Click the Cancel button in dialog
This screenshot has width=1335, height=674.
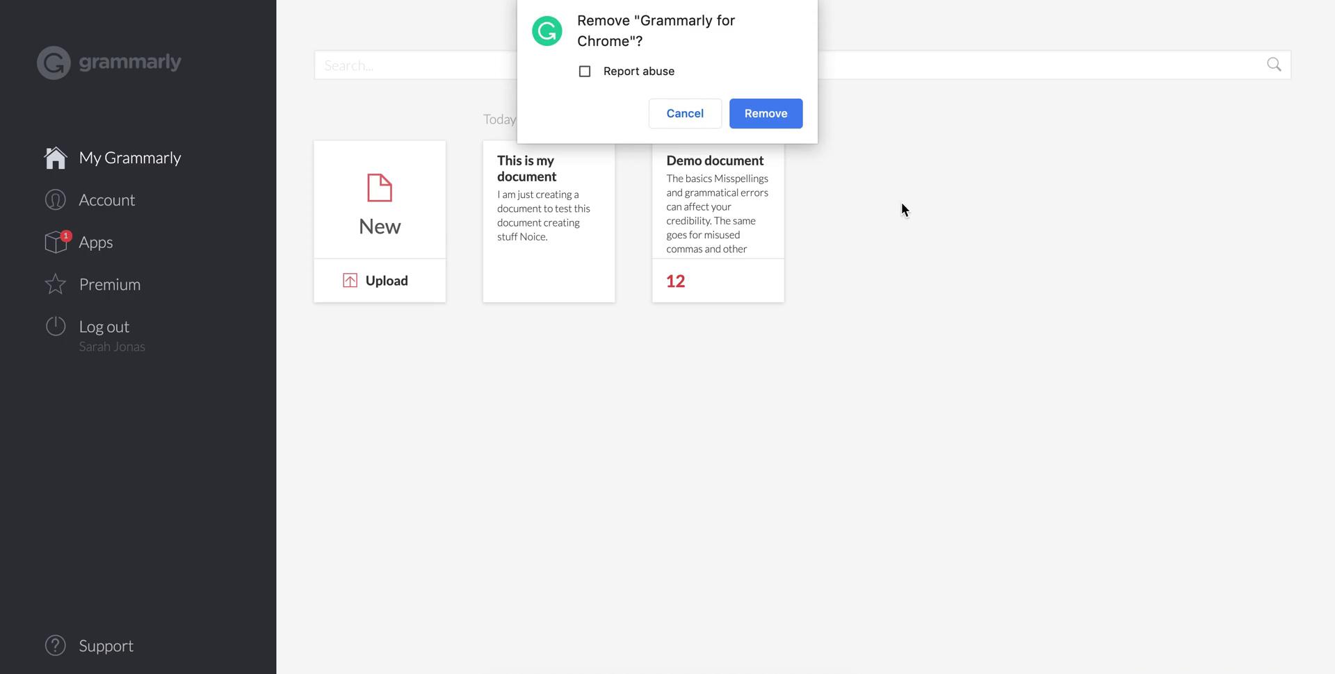(685, 113)
